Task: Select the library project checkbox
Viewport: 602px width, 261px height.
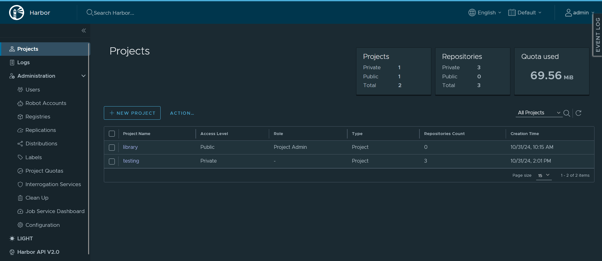Action: (x=112, y=147)
